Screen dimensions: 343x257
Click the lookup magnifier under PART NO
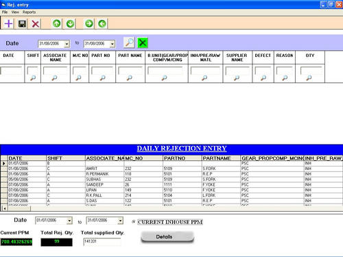103,78
